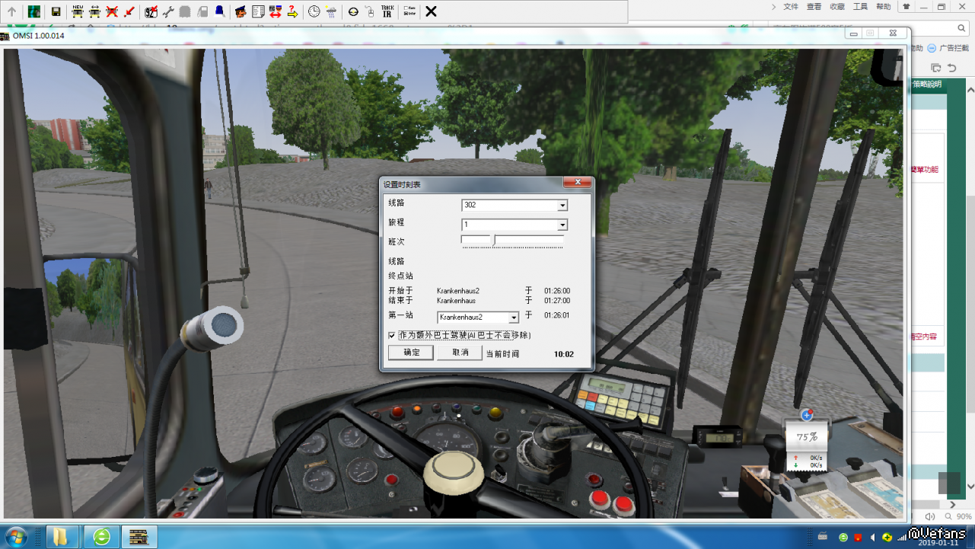This screenshot has width=975, height=549.
Task: Click the bus driver face icon
Action: click(x=241, y=11)
